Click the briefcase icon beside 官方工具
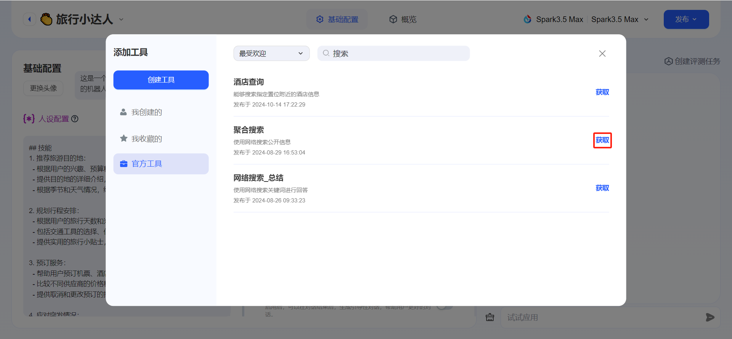The image size is (732, 339). pyautogui.click(x=124, y=164)
